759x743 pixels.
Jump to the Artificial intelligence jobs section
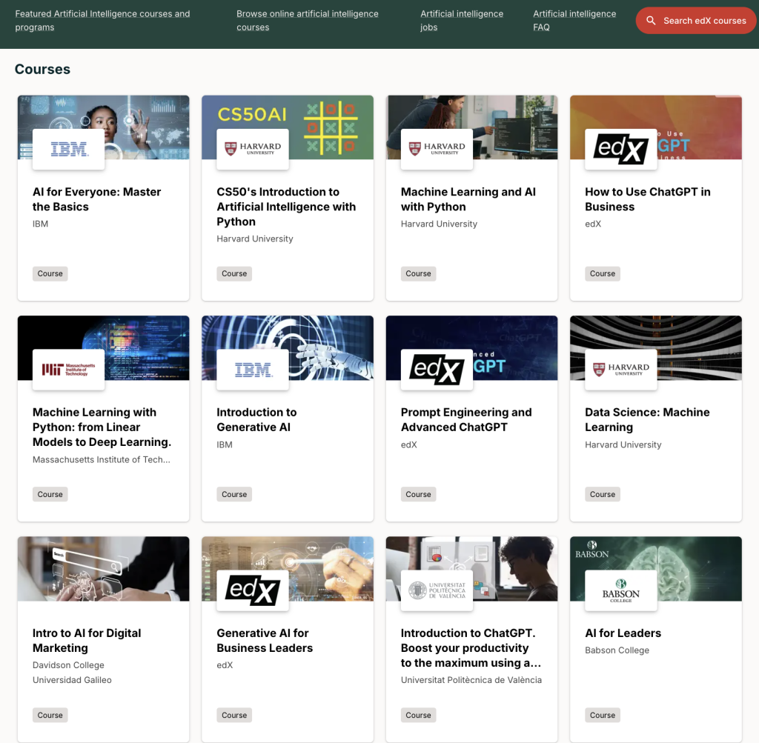(461, 21)
